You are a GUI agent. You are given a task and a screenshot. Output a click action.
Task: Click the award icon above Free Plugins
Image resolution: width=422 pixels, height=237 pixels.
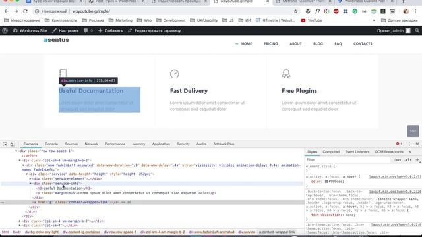coord(286,74)
